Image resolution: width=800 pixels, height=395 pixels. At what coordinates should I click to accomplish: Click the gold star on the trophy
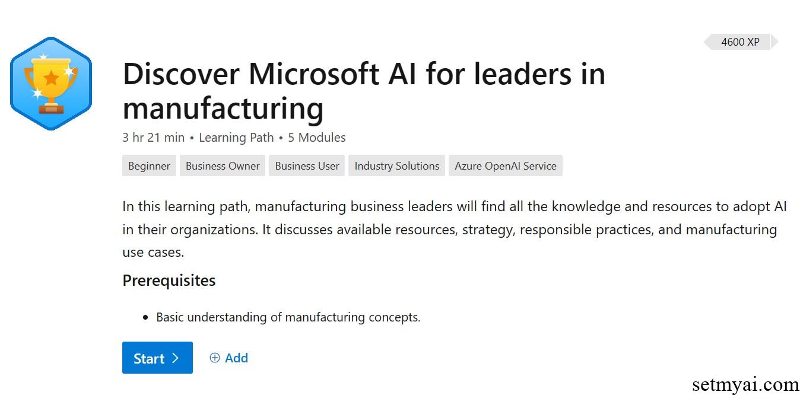(x=52, y=77)
